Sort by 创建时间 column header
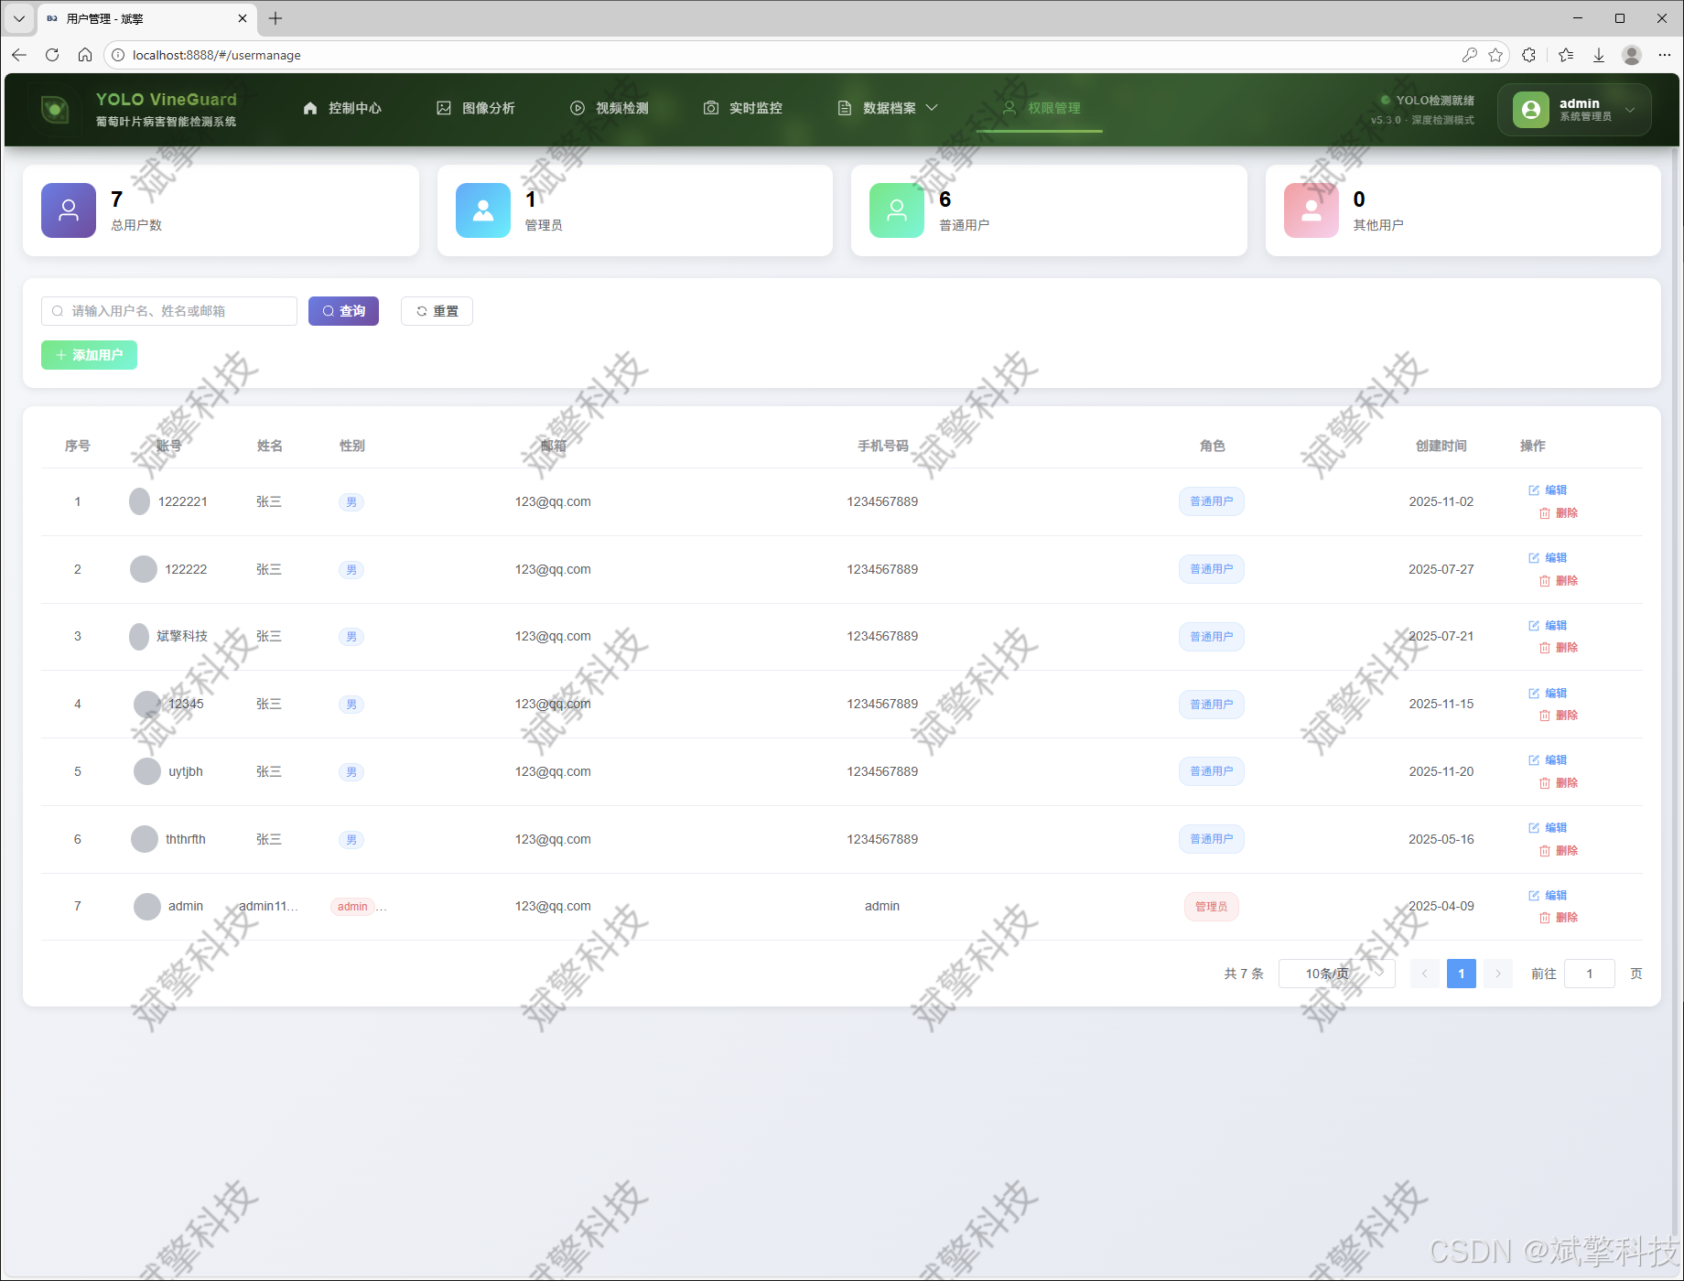The height and width of the screenshot is (1281, 1684). tap(1441, 446)
